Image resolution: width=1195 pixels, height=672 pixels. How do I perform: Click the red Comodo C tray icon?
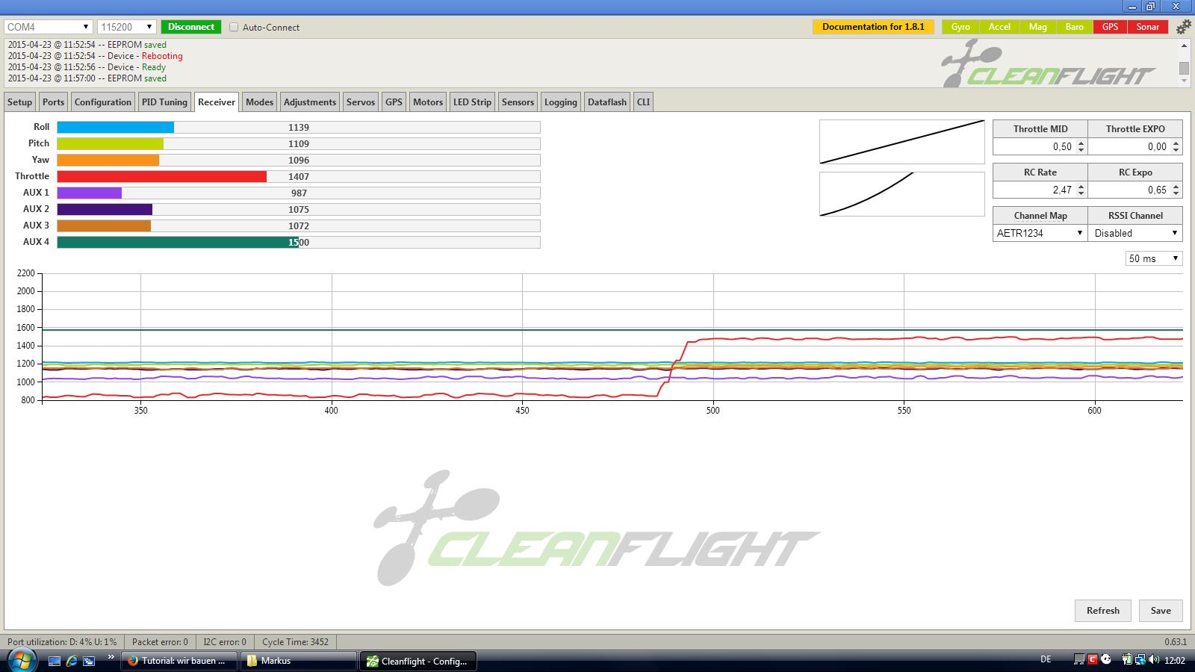1093,660
